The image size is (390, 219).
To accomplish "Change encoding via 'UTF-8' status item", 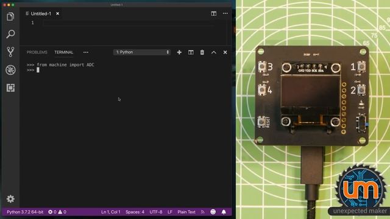I will [x=156, y=212].
